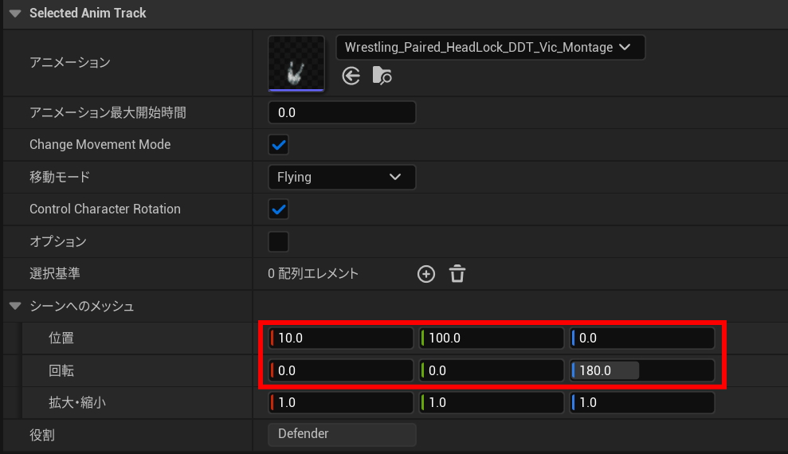
Task: Click the 役割 Defender field
Action: click(342, 434)
